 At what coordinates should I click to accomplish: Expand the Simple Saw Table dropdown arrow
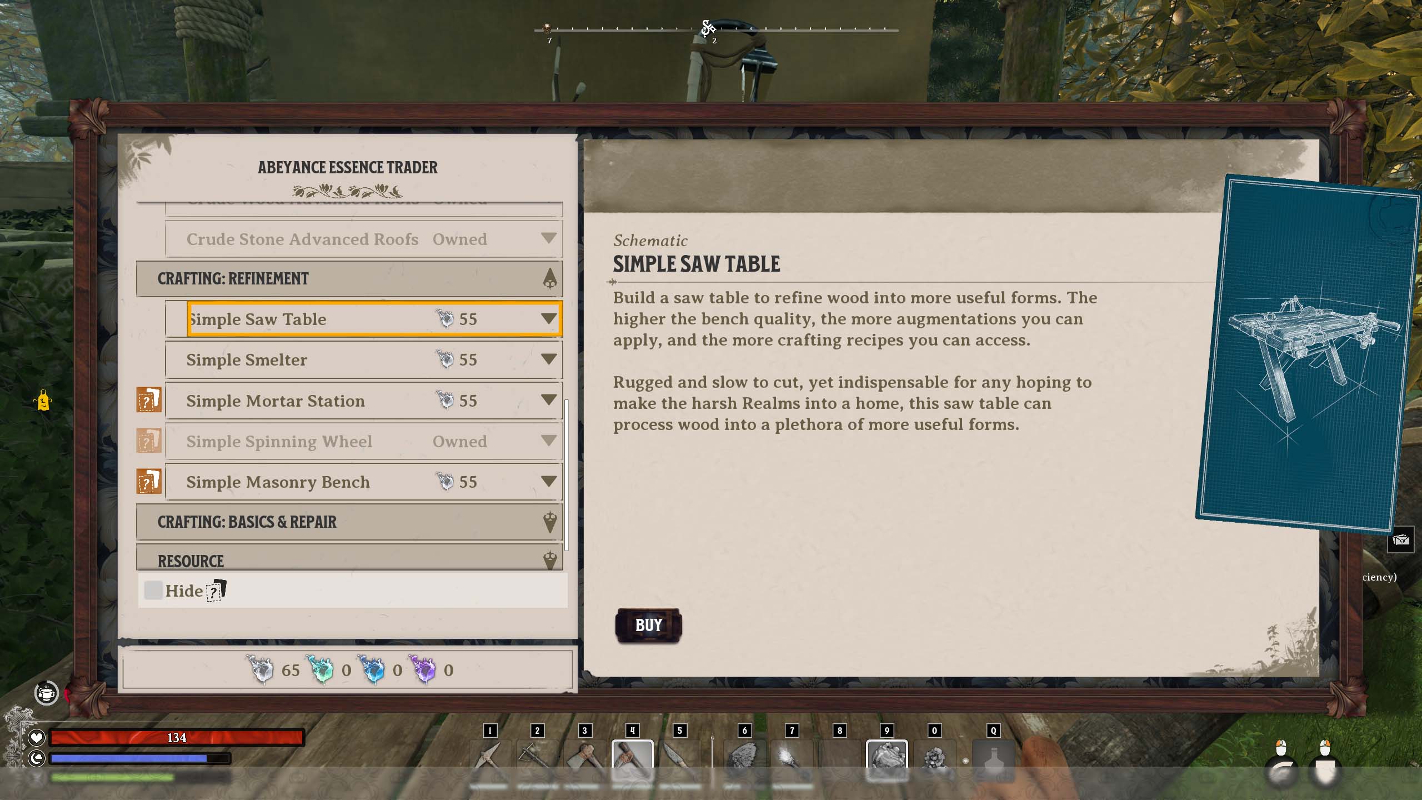click(548, 317)
